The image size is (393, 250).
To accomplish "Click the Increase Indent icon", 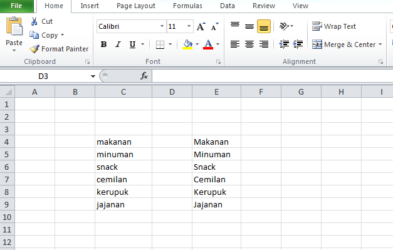I will 298,44.
